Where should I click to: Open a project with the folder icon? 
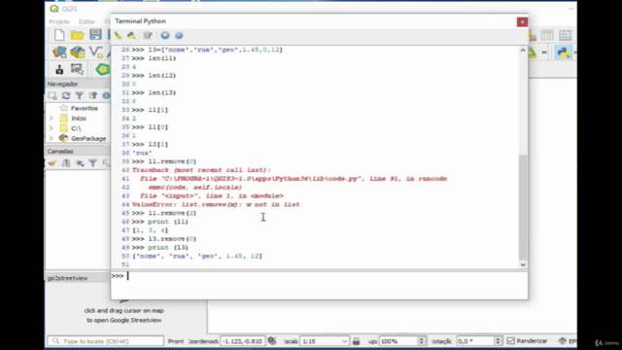(78, 35)
